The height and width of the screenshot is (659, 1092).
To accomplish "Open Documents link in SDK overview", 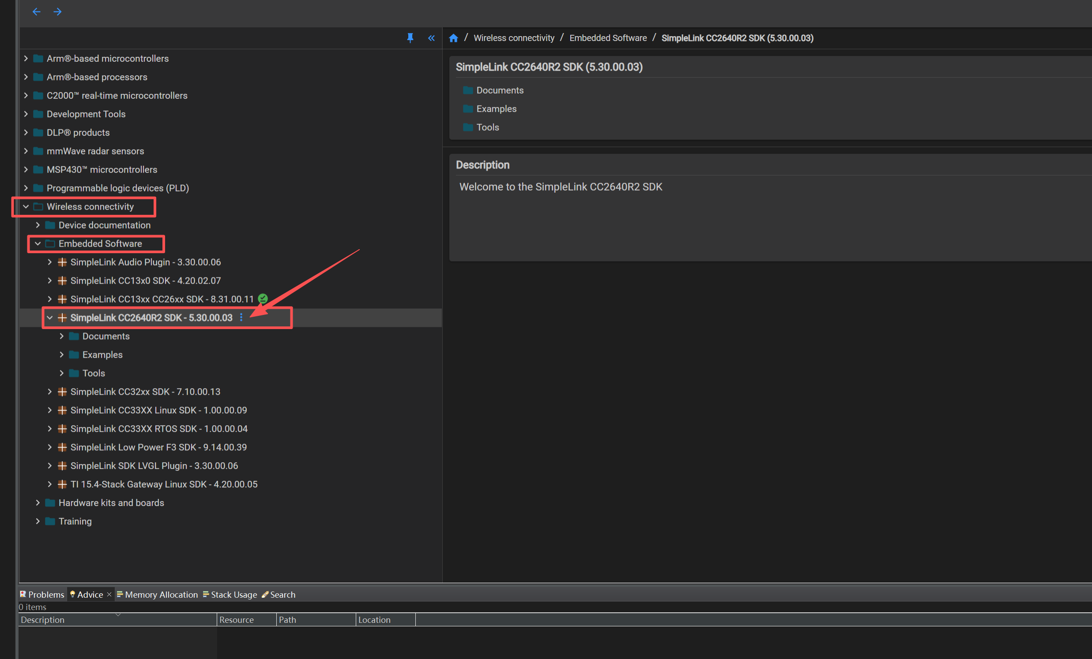I will (500, 90).
